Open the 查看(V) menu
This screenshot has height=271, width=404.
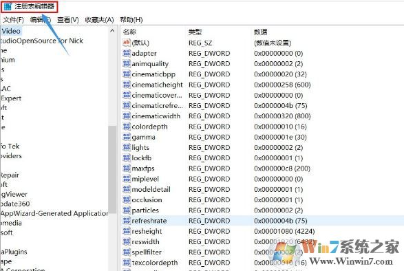pyautogui.click(x=67, y=20)
